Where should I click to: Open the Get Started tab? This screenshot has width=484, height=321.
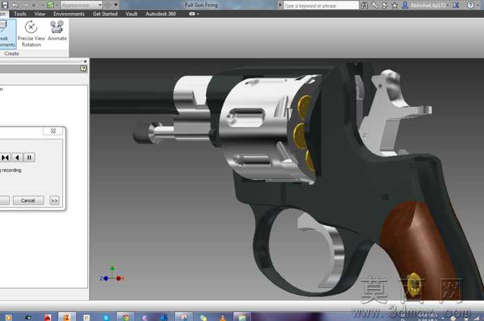coord(105,14)
